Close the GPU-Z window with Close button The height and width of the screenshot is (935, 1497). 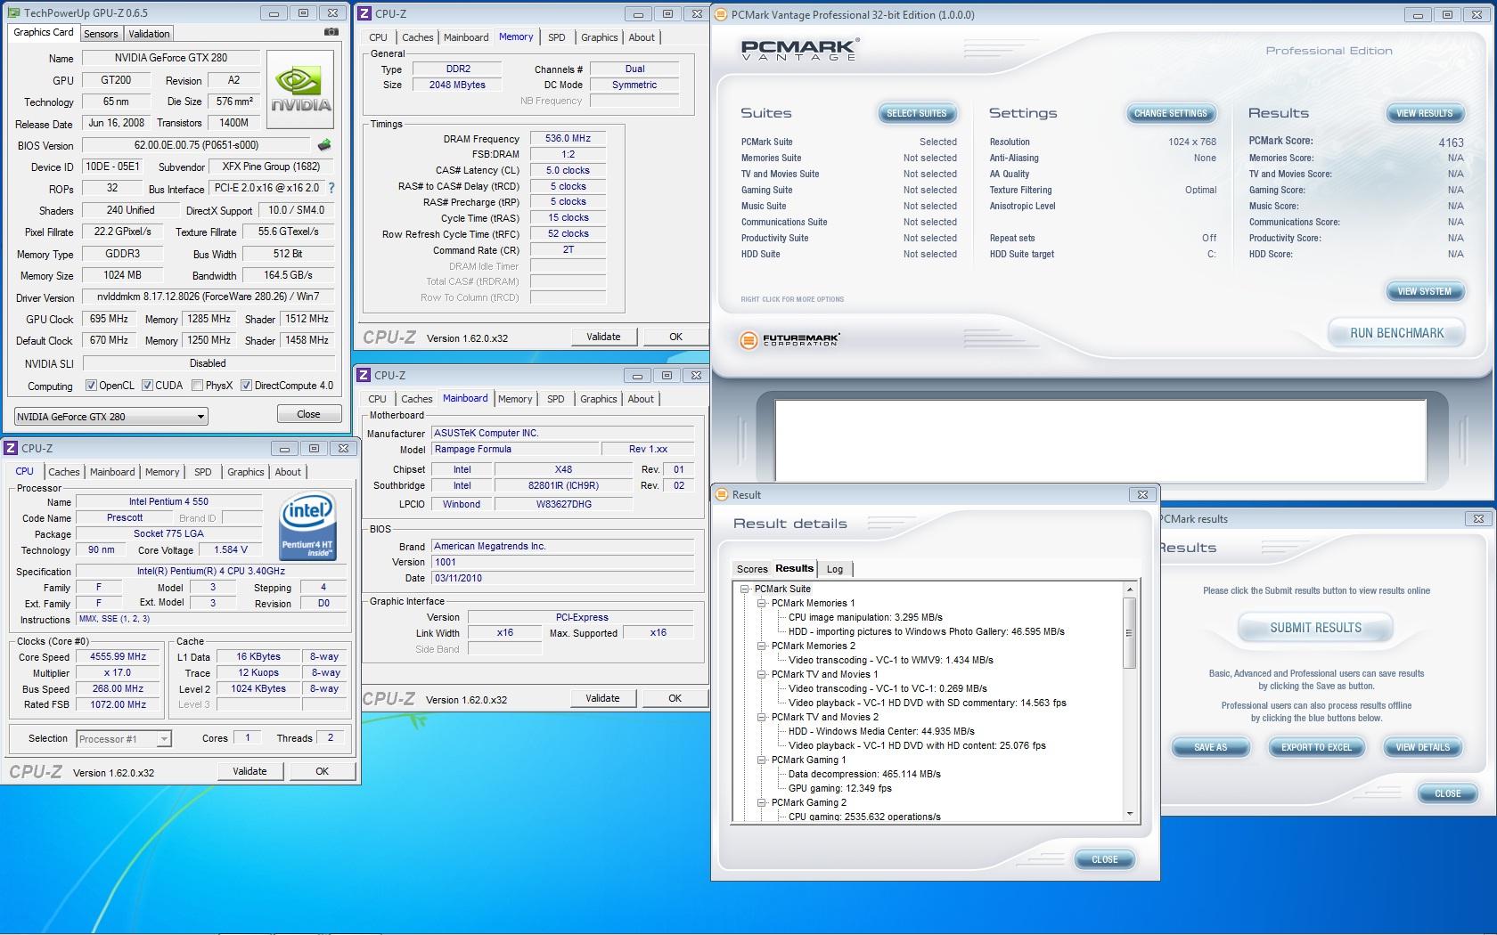[308, 414]
